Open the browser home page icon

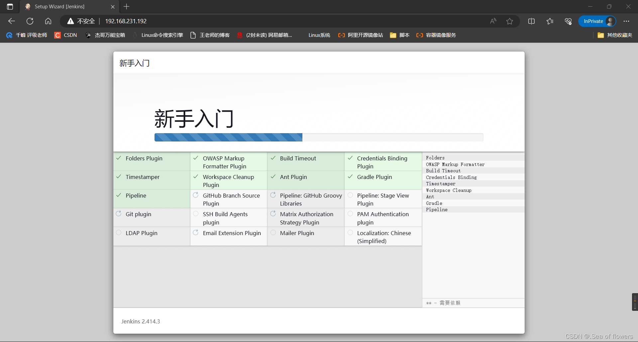coord(48,21)
